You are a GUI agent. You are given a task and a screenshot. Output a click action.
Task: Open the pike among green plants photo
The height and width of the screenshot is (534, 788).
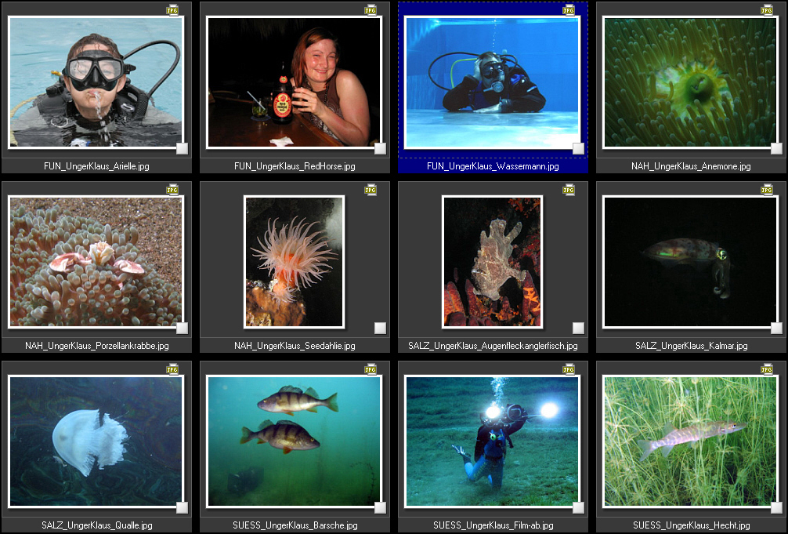click(x=690, y=441)
